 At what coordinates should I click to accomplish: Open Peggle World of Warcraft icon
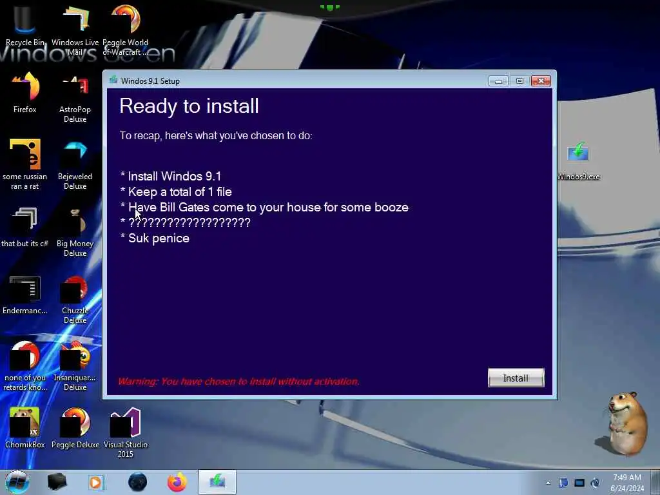click(x=126, y=30)
